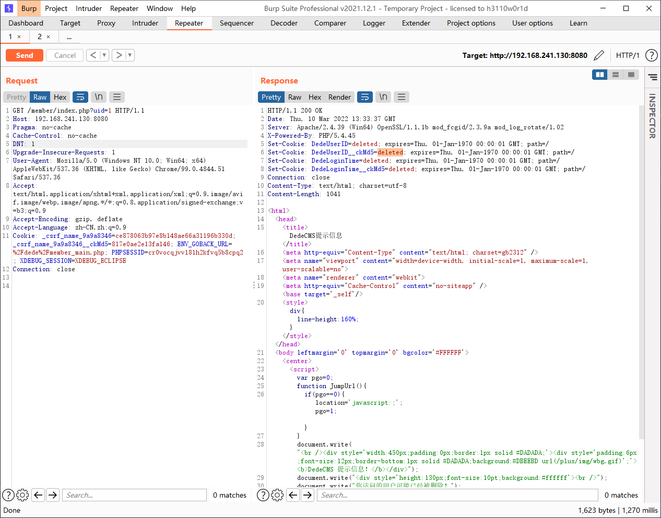Screen dimensions: 661x518
Task: Toggle request word wrap button
Action: click(x=80, y=97)
